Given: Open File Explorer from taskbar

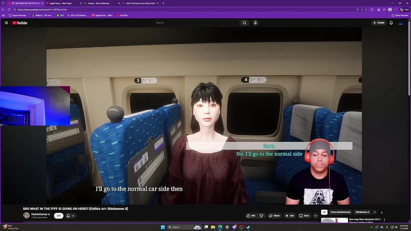Looking at the screenshot, I should [213, 227].
